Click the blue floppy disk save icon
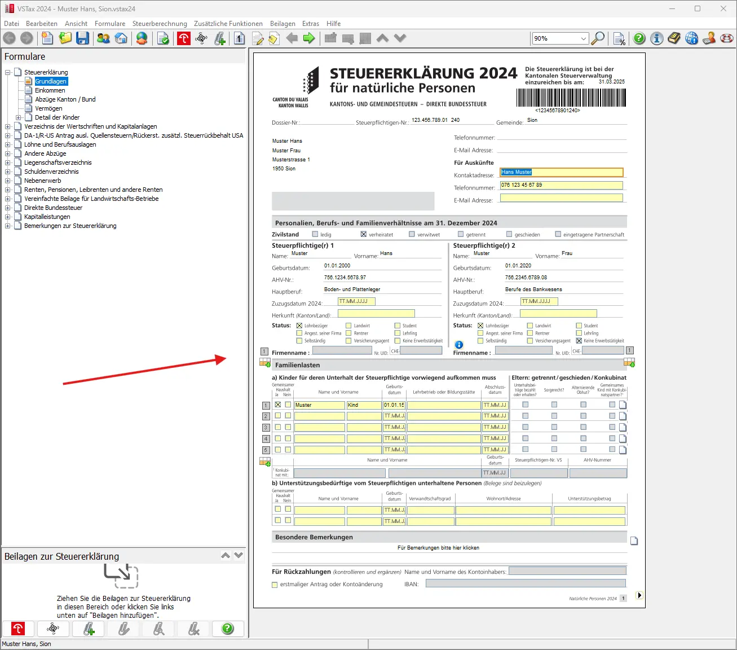Screen dimensions: 737x650 [83, 38]
